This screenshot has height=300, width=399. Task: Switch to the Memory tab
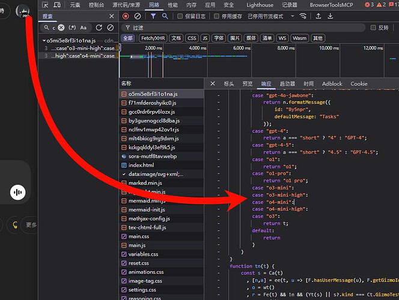click(191, 5)
